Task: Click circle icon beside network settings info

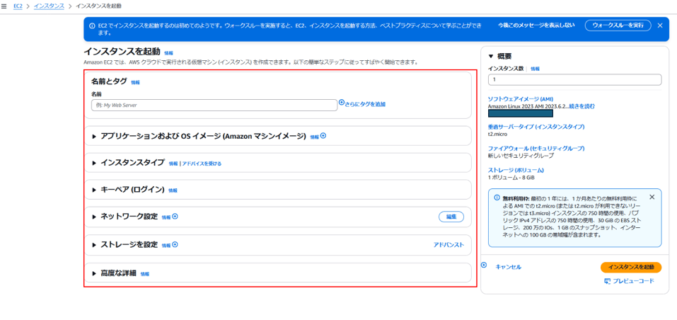Action: pos(175,217)
